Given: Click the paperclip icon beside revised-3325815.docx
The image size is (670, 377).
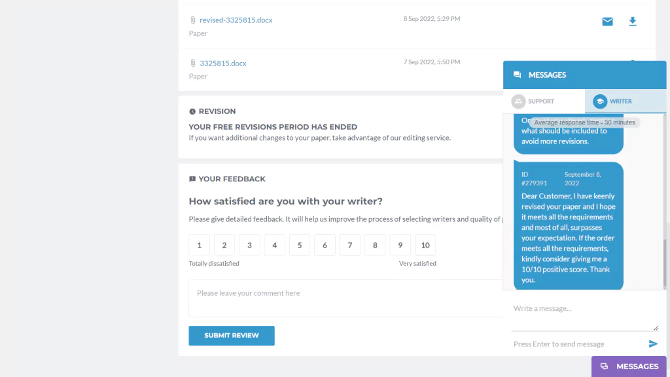Looking at the screenshot, I should pos(193,20).
